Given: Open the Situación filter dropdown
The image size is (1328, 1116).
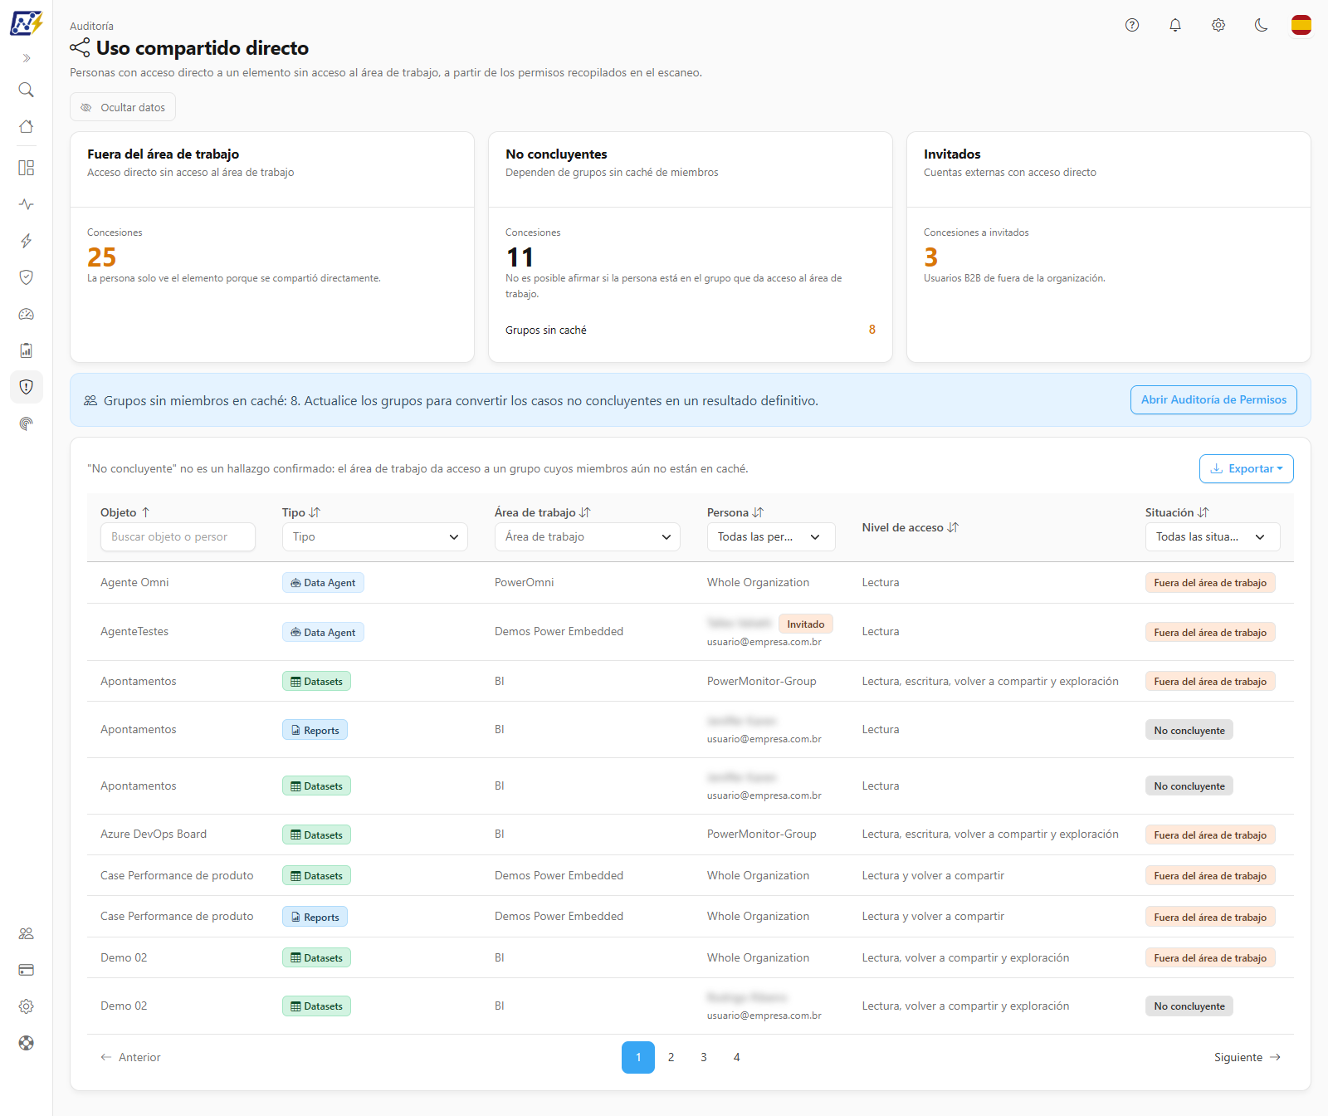Looking at the screenshot, I should [x=1213, y=536].
